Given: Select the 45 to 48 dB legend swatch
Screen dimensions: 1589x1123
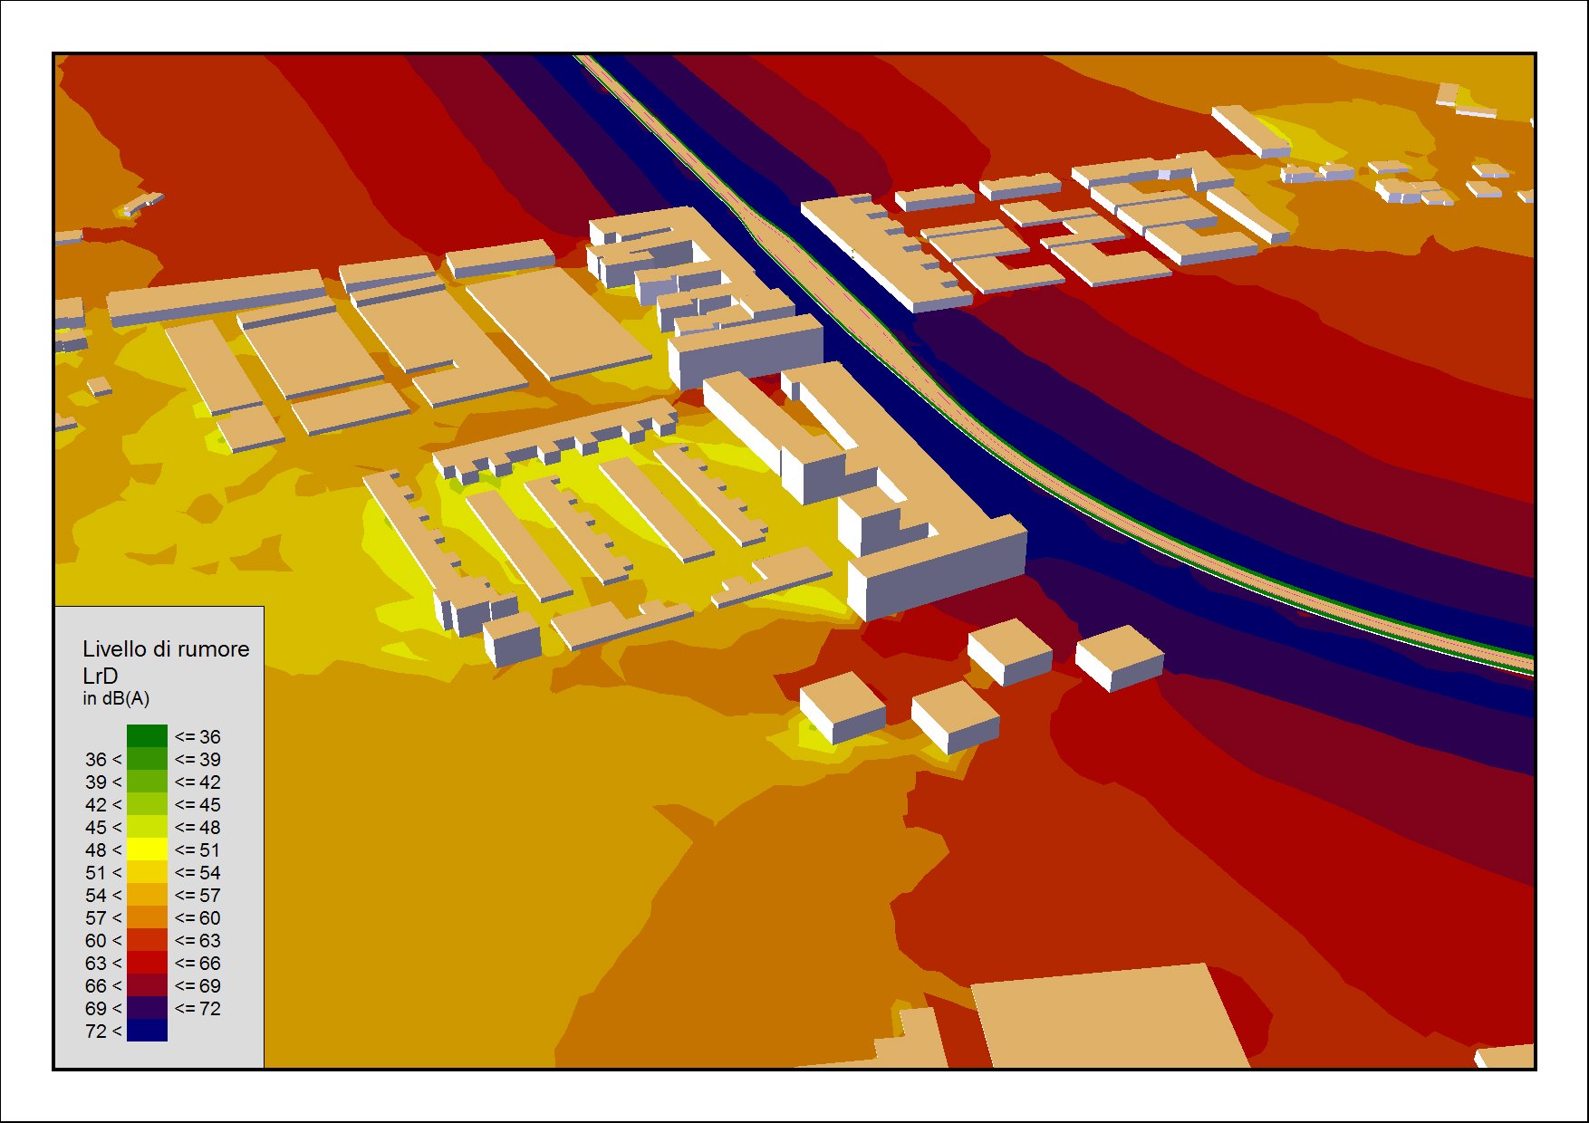Looking at the screenshot, I should 147,826.
